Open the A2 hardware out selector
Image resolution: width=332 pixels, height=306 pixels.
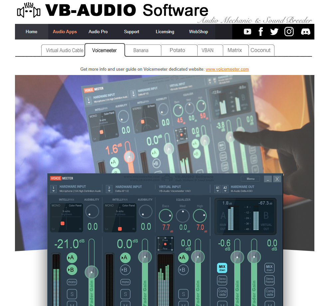click(x=225, y=189)
